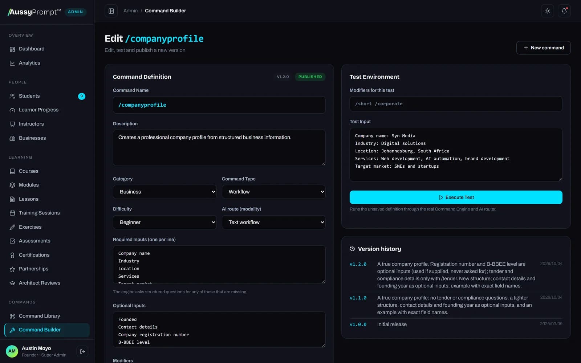This screenshot has height=363, width=581.
Task: Click the Courses book icon
Action: pyautogui.click(x=12, y=171)
